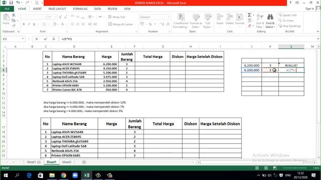The height and width of the screenshot is (180, 321).
Task: Switch to Page Break Preview in status bar
Action: 275,168
